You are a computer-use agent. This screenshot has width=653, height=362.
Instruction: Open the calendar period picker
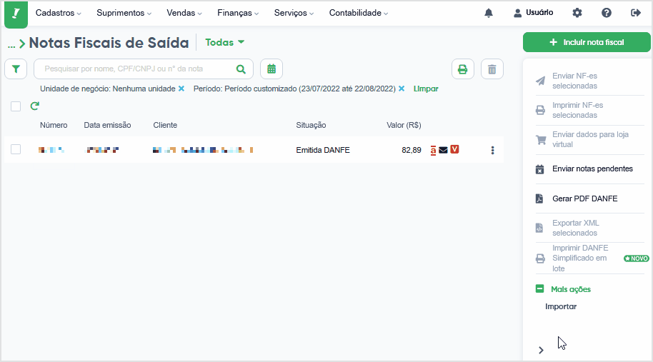[x=271, y=69]
